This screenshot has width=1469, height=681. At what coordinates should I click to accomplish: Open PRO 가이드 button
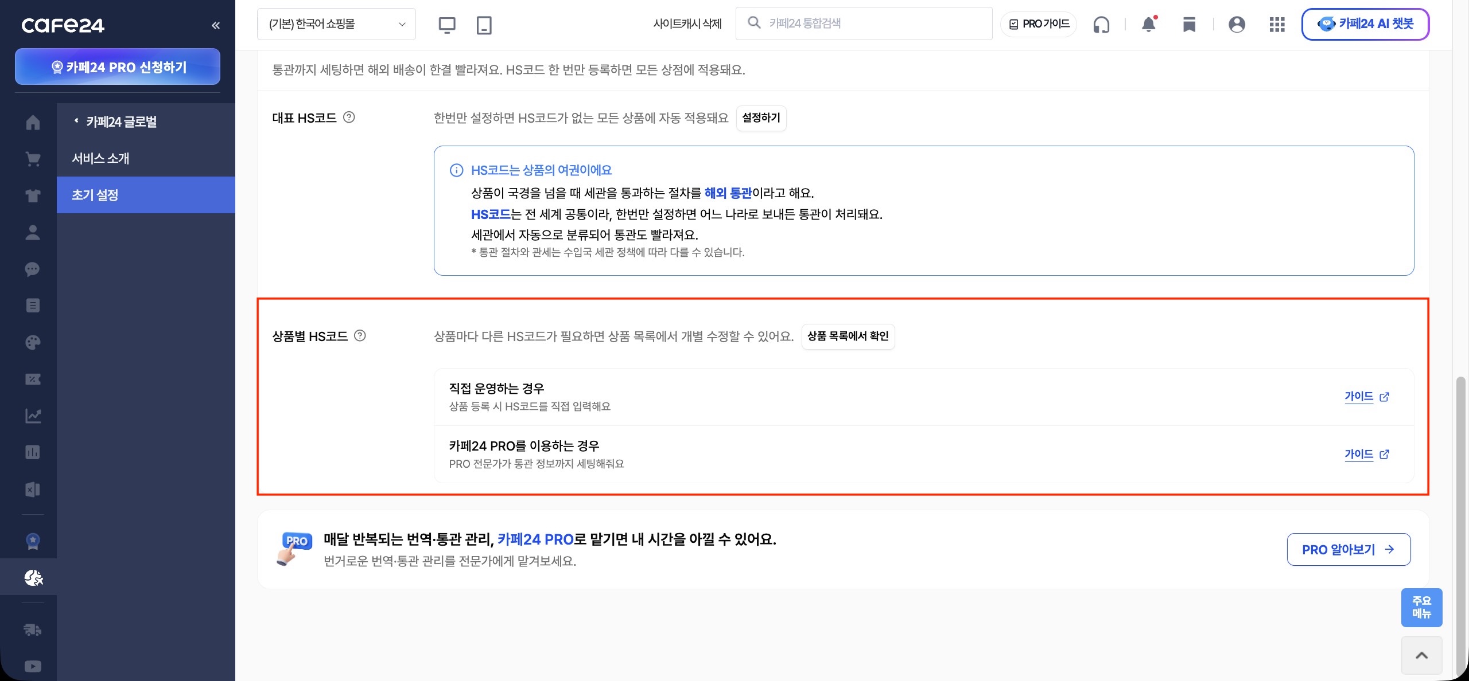point(1039,24)
